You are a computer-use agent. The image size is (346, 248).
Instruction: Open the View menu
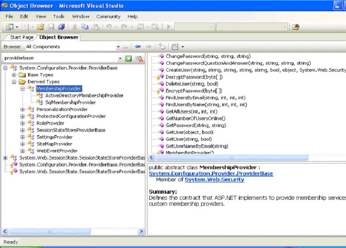pos(41,16)
